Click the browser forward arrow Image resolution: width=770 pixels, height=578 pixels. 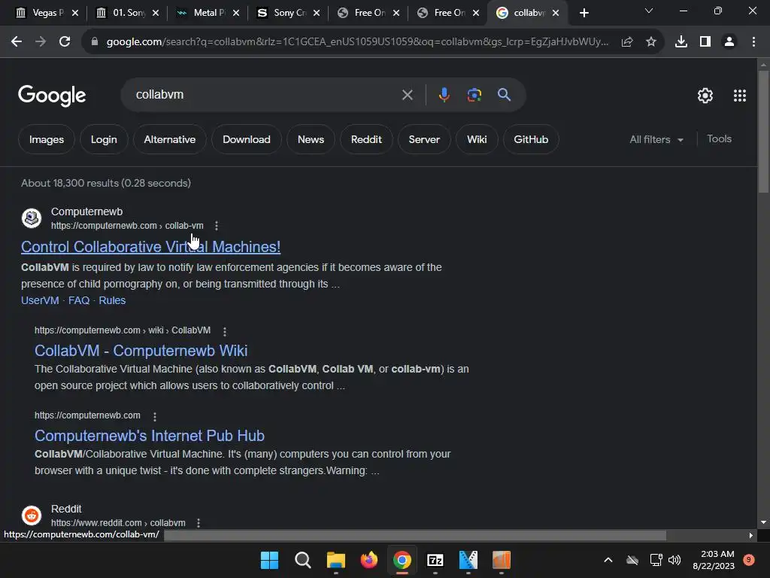coord(41,42)
